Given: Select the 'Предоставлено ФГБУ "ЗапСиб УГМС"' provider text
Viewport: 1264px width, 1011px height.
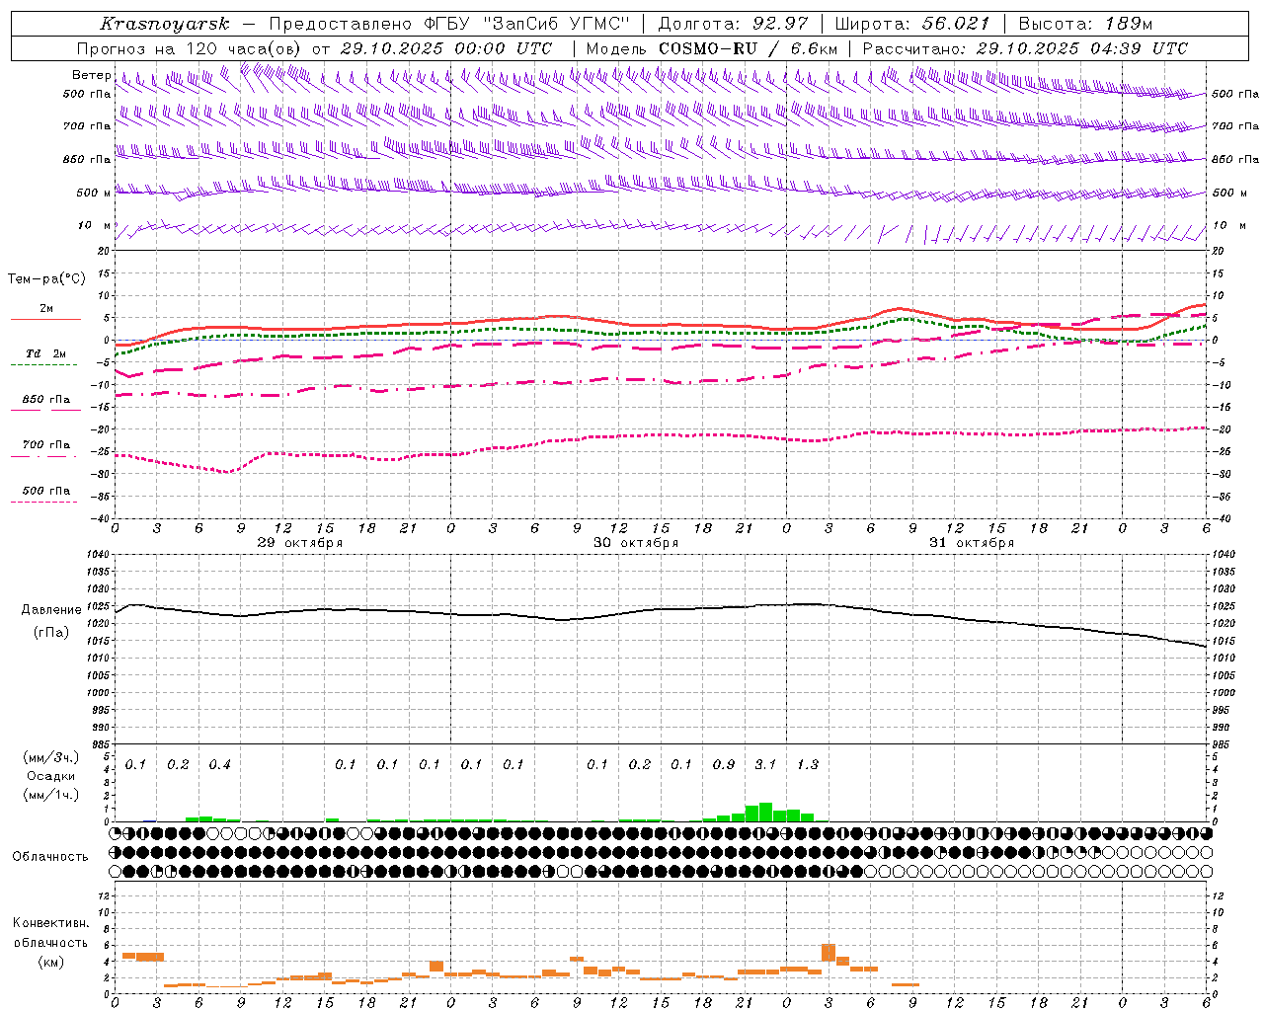Looking at the screenshot, I should 449,24.
